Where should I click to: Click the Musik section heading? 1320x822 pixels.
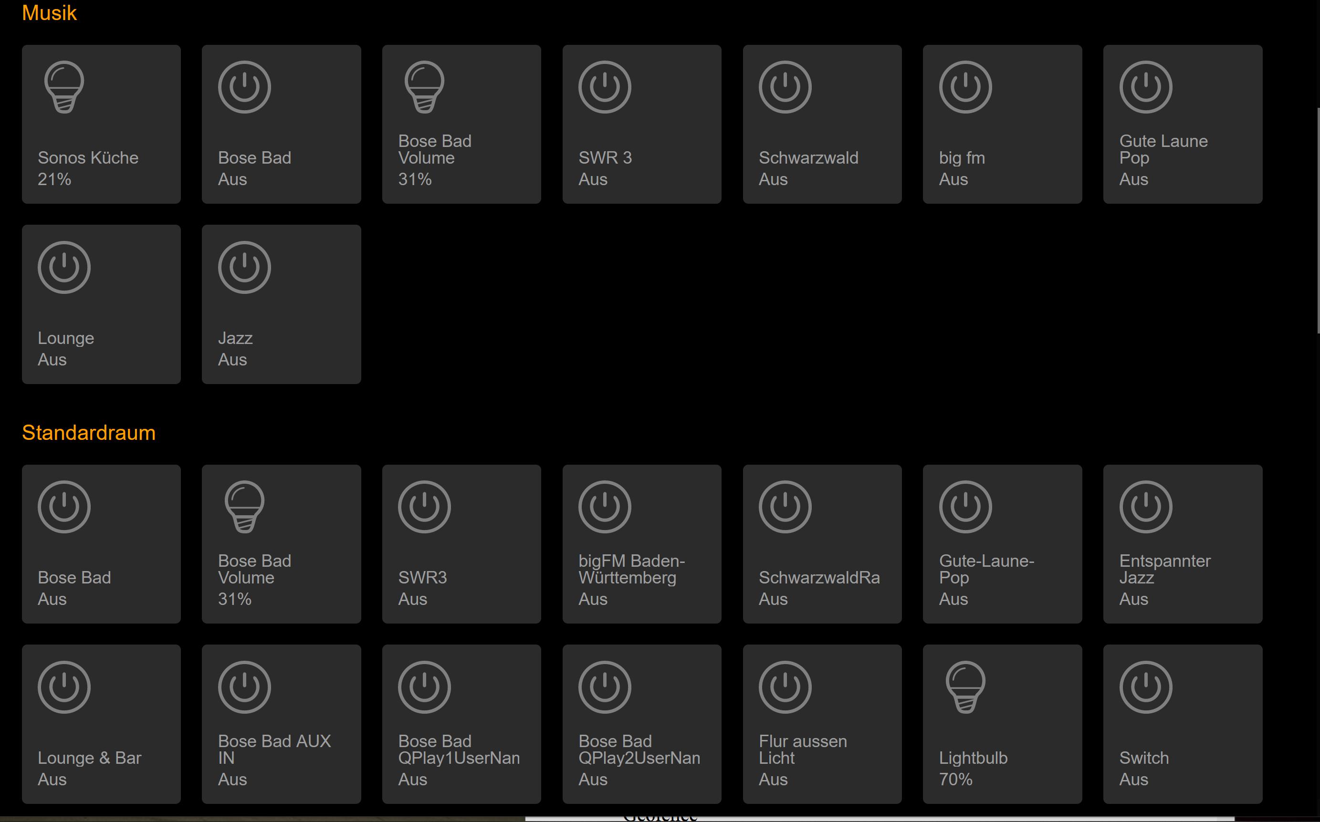[49, 13]
